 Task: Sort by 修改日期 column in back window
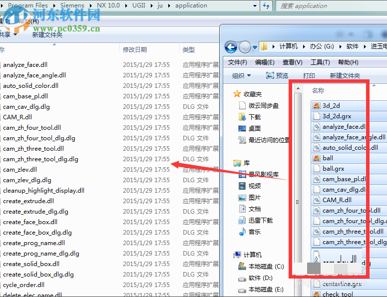(135, 50)
